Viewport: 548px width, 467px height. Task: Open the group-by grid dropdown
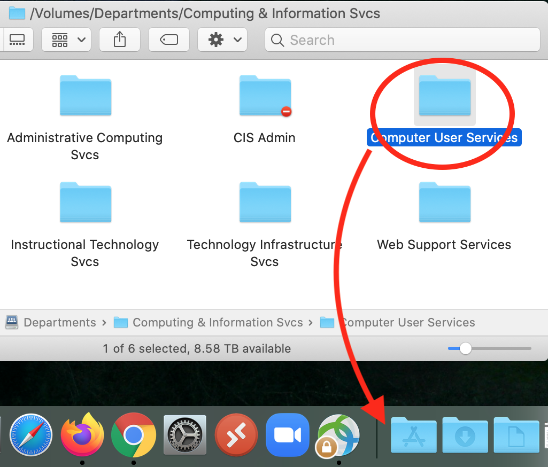pyautogui.click(x=66, y=40)
